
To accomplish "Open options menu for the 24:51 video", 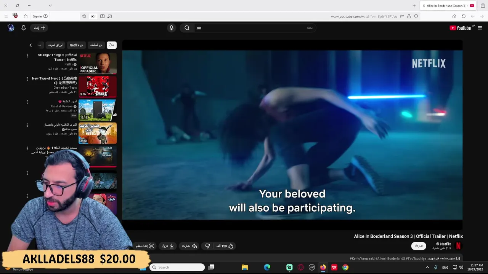I will tap(27, 125).
